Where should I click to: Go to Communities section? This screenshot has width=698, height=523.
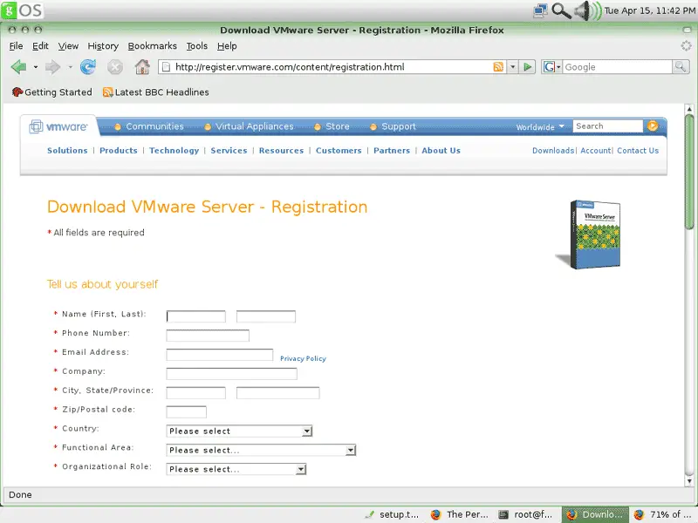[154, 126]
